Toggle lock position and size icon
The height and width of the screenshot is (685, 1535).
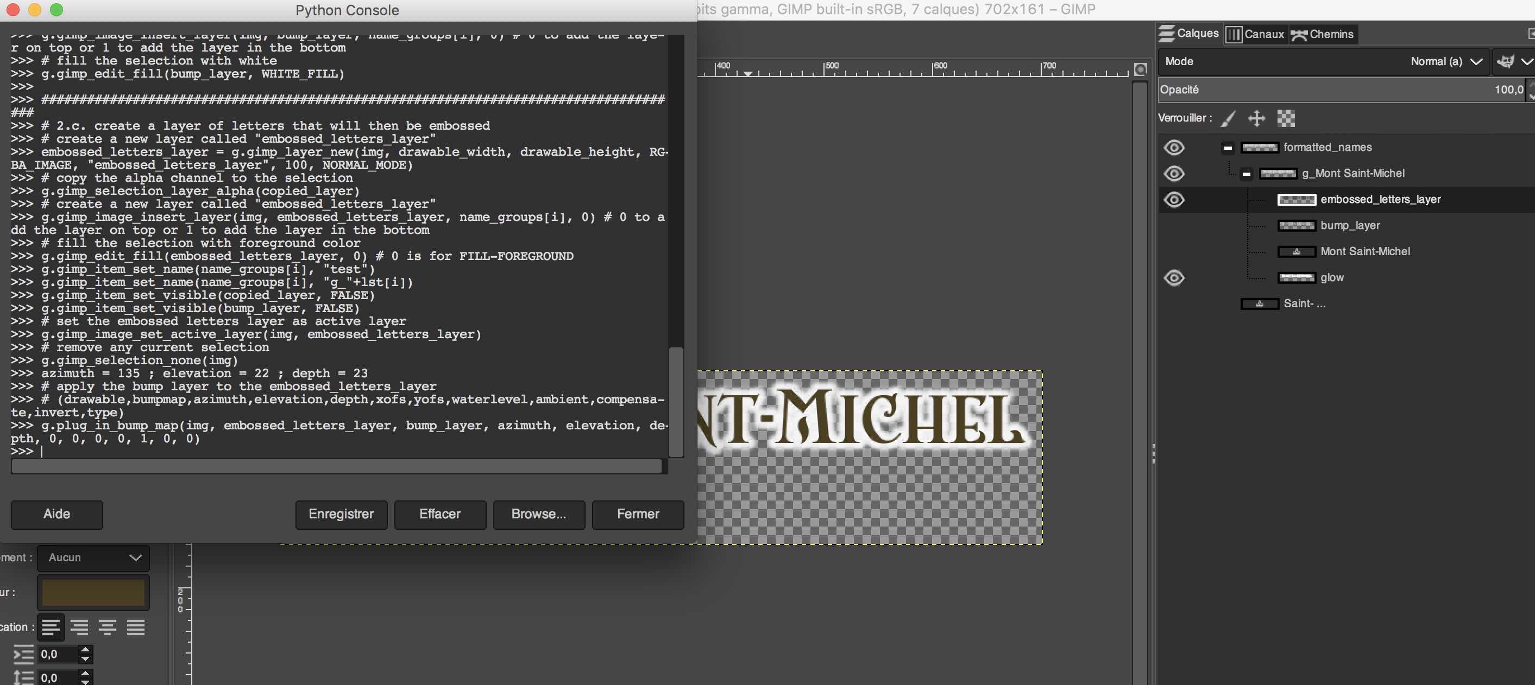[x=1257, y=118]
